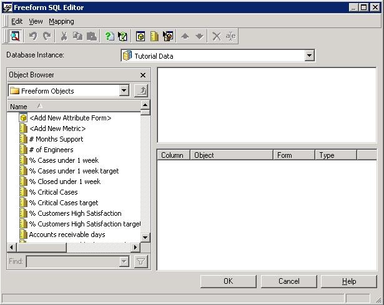The height and width of the screenshot is (305, 384).
Task: Go up one folder level in Object Browser
Action: 142,91
